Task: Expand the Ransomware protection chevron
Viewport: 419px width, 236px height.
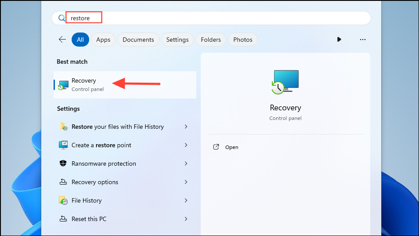Action: [x=186, y=163]
